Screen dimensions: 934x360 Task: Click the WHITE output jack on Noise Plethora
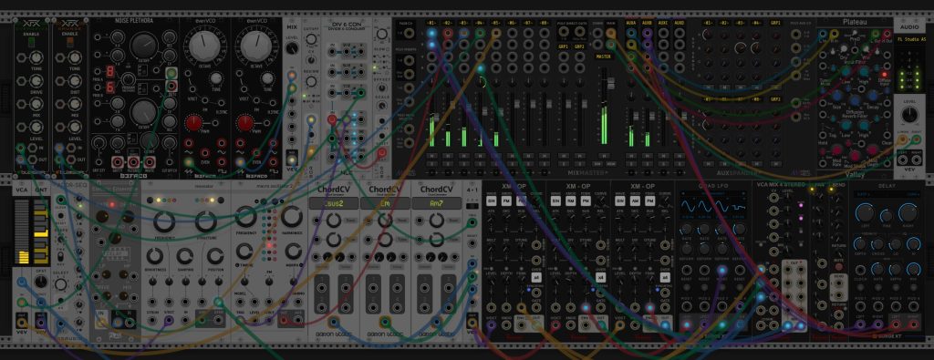click(149, 162)
